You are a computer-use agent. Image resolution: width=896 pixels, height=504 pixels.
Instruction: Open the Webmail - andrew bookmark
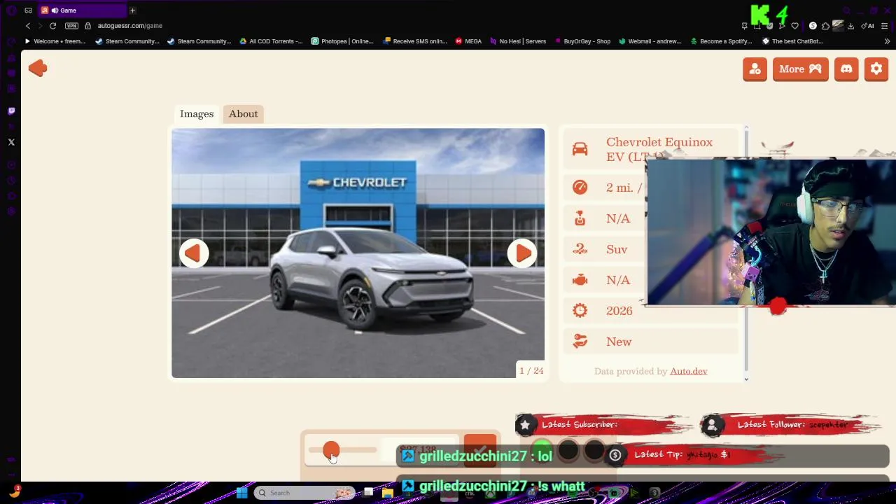650,41
